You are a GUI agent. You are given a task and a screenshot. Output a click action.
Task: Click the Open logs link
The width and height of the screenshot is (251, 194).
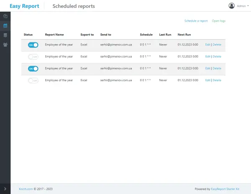(x=218, y=21)
